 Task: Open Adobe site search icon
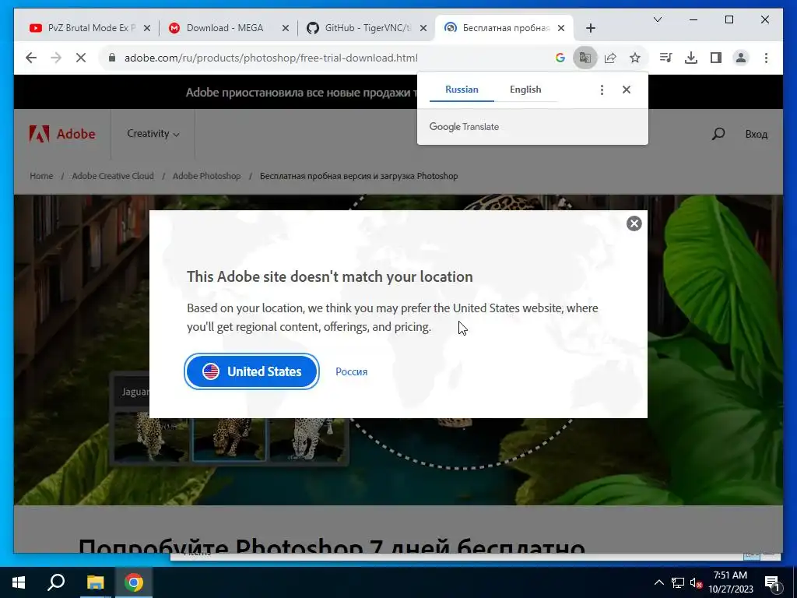pyautogui.click(x=718, y=134)
